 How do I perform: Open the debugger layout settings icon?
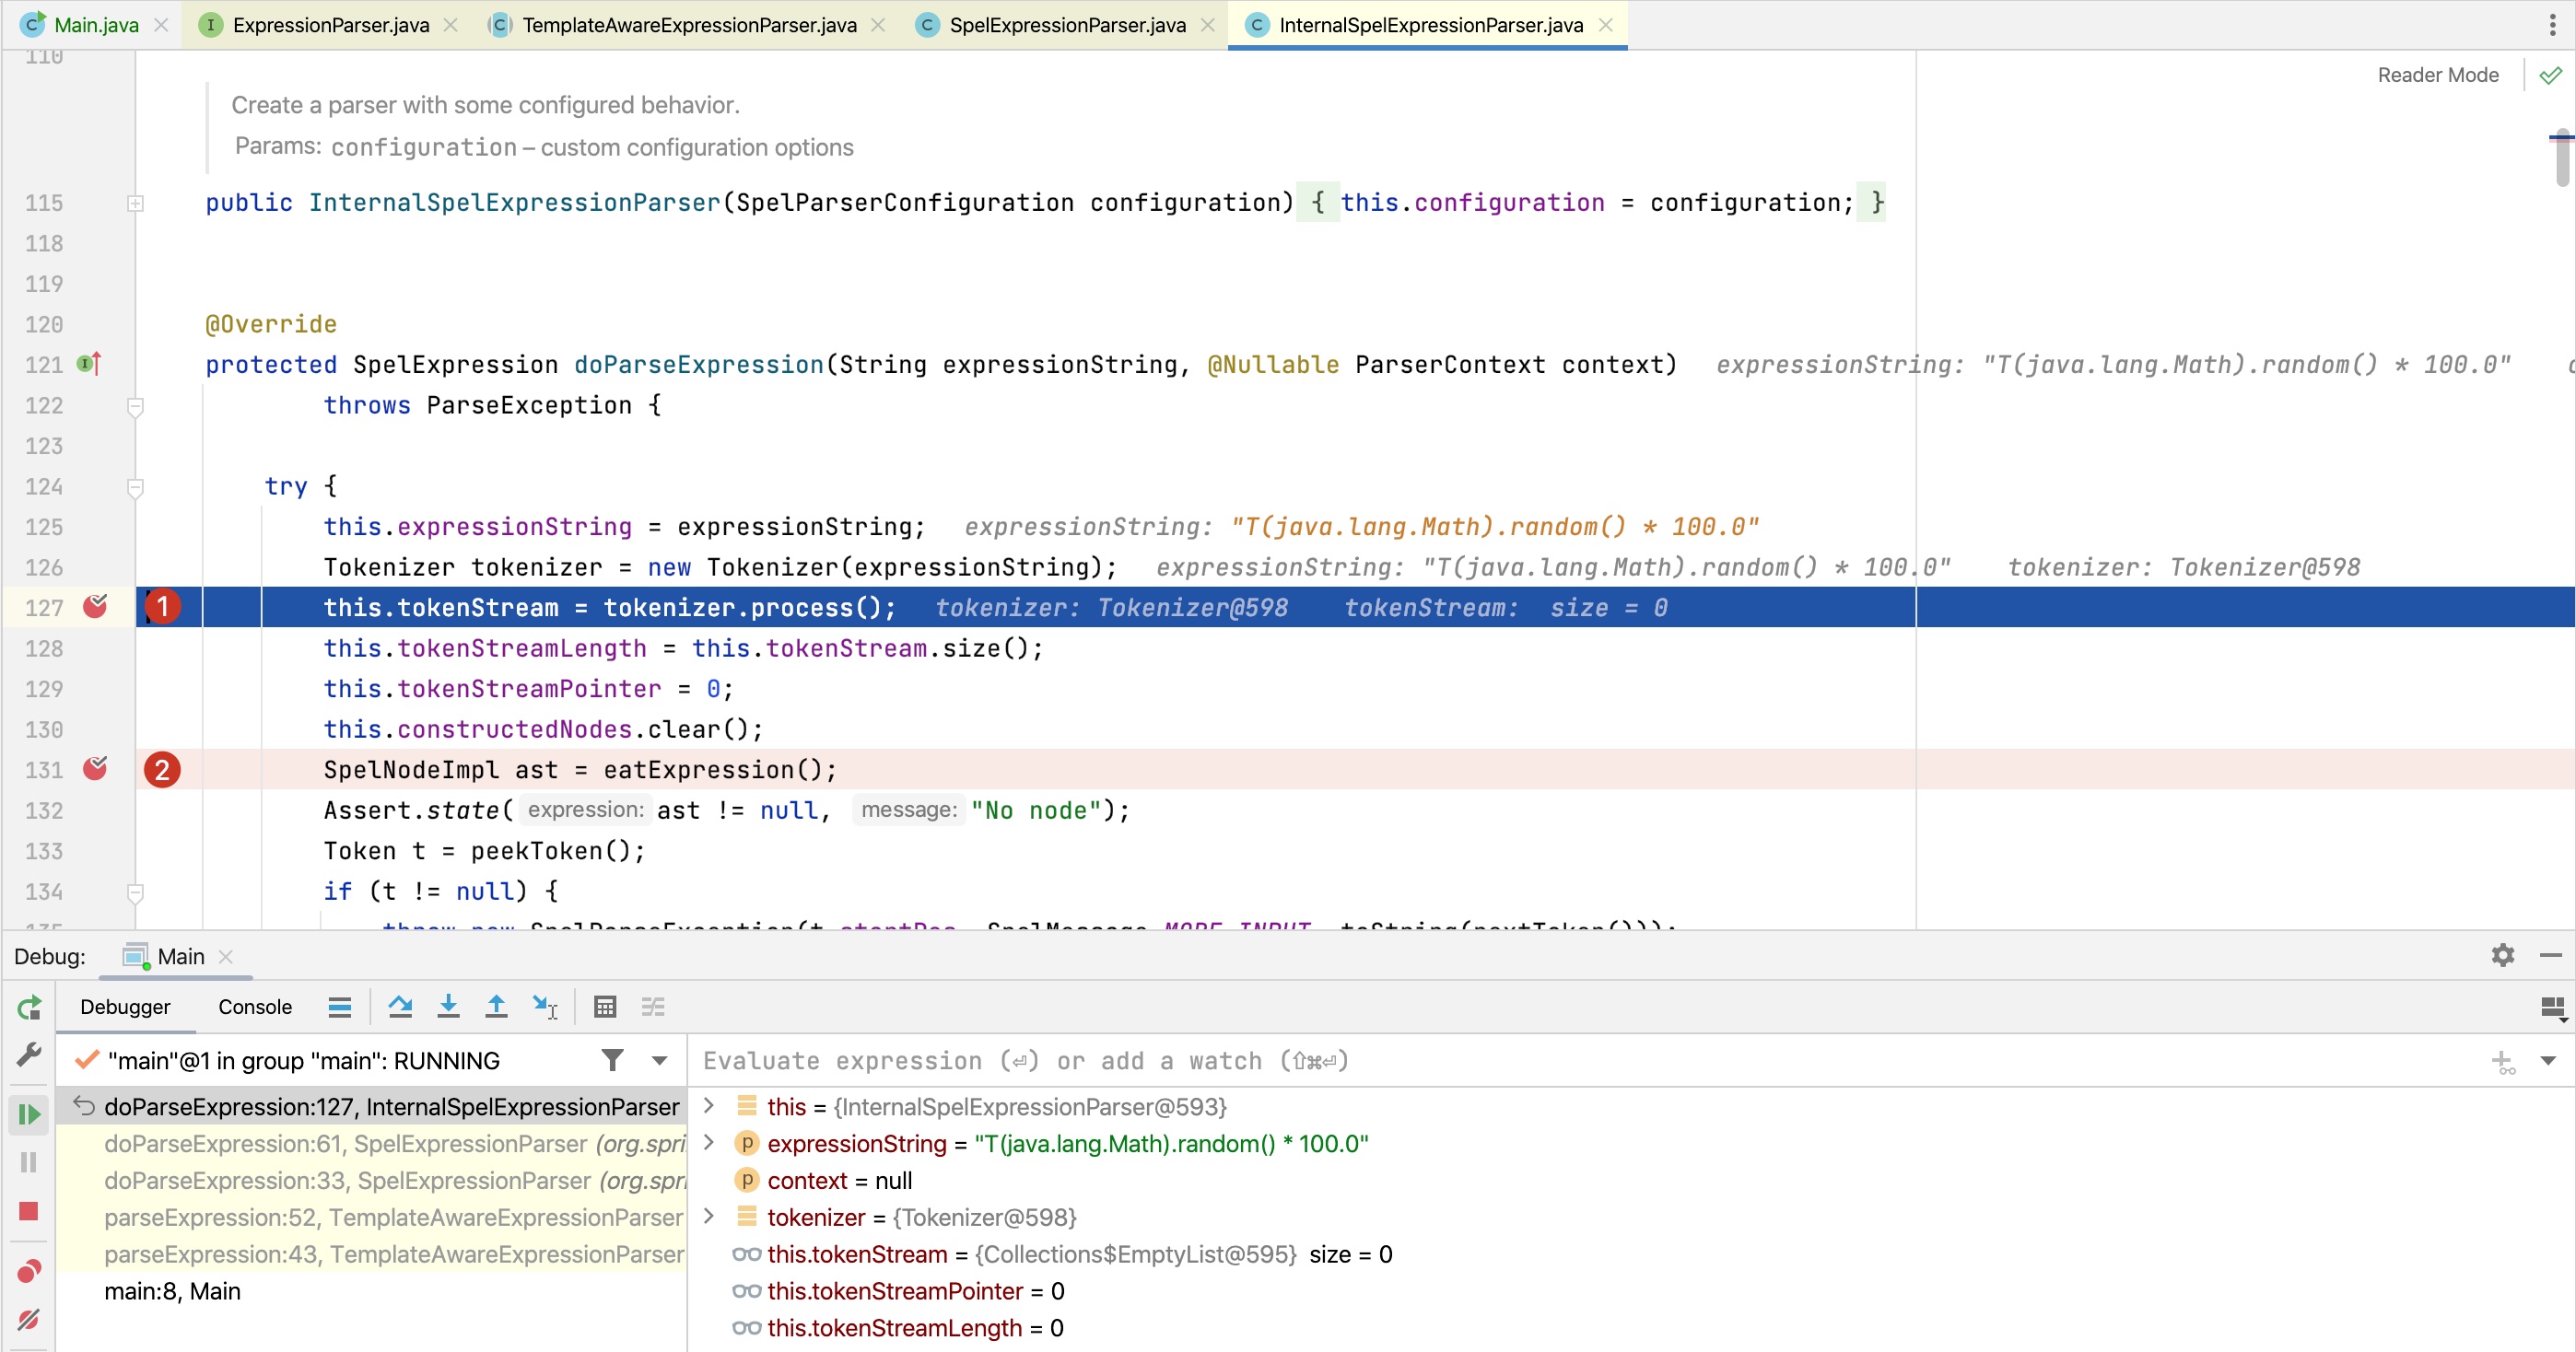pos(2553,1008)
